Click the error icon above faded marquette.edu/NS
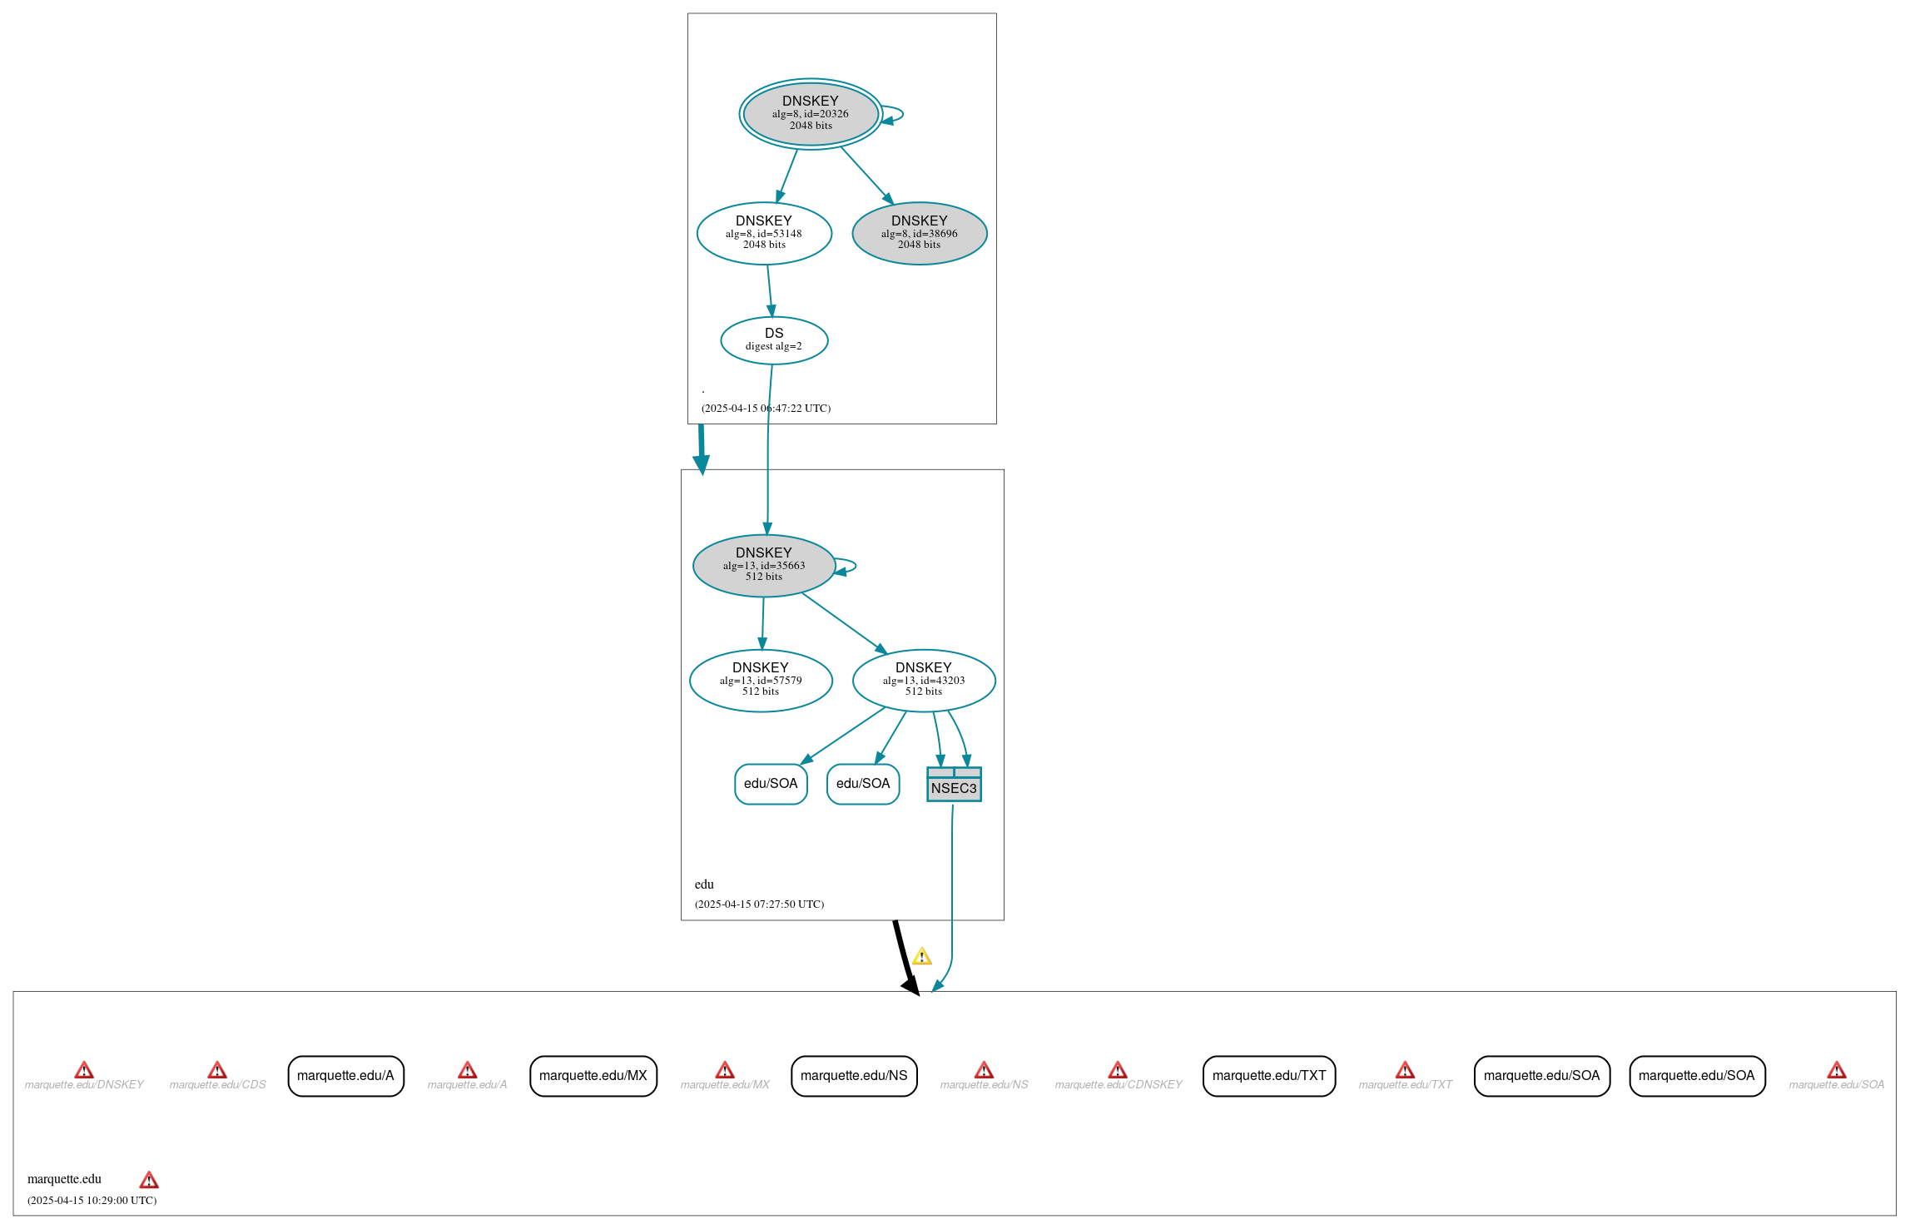This screenshot has height=1229, width=1910. 984,1070
